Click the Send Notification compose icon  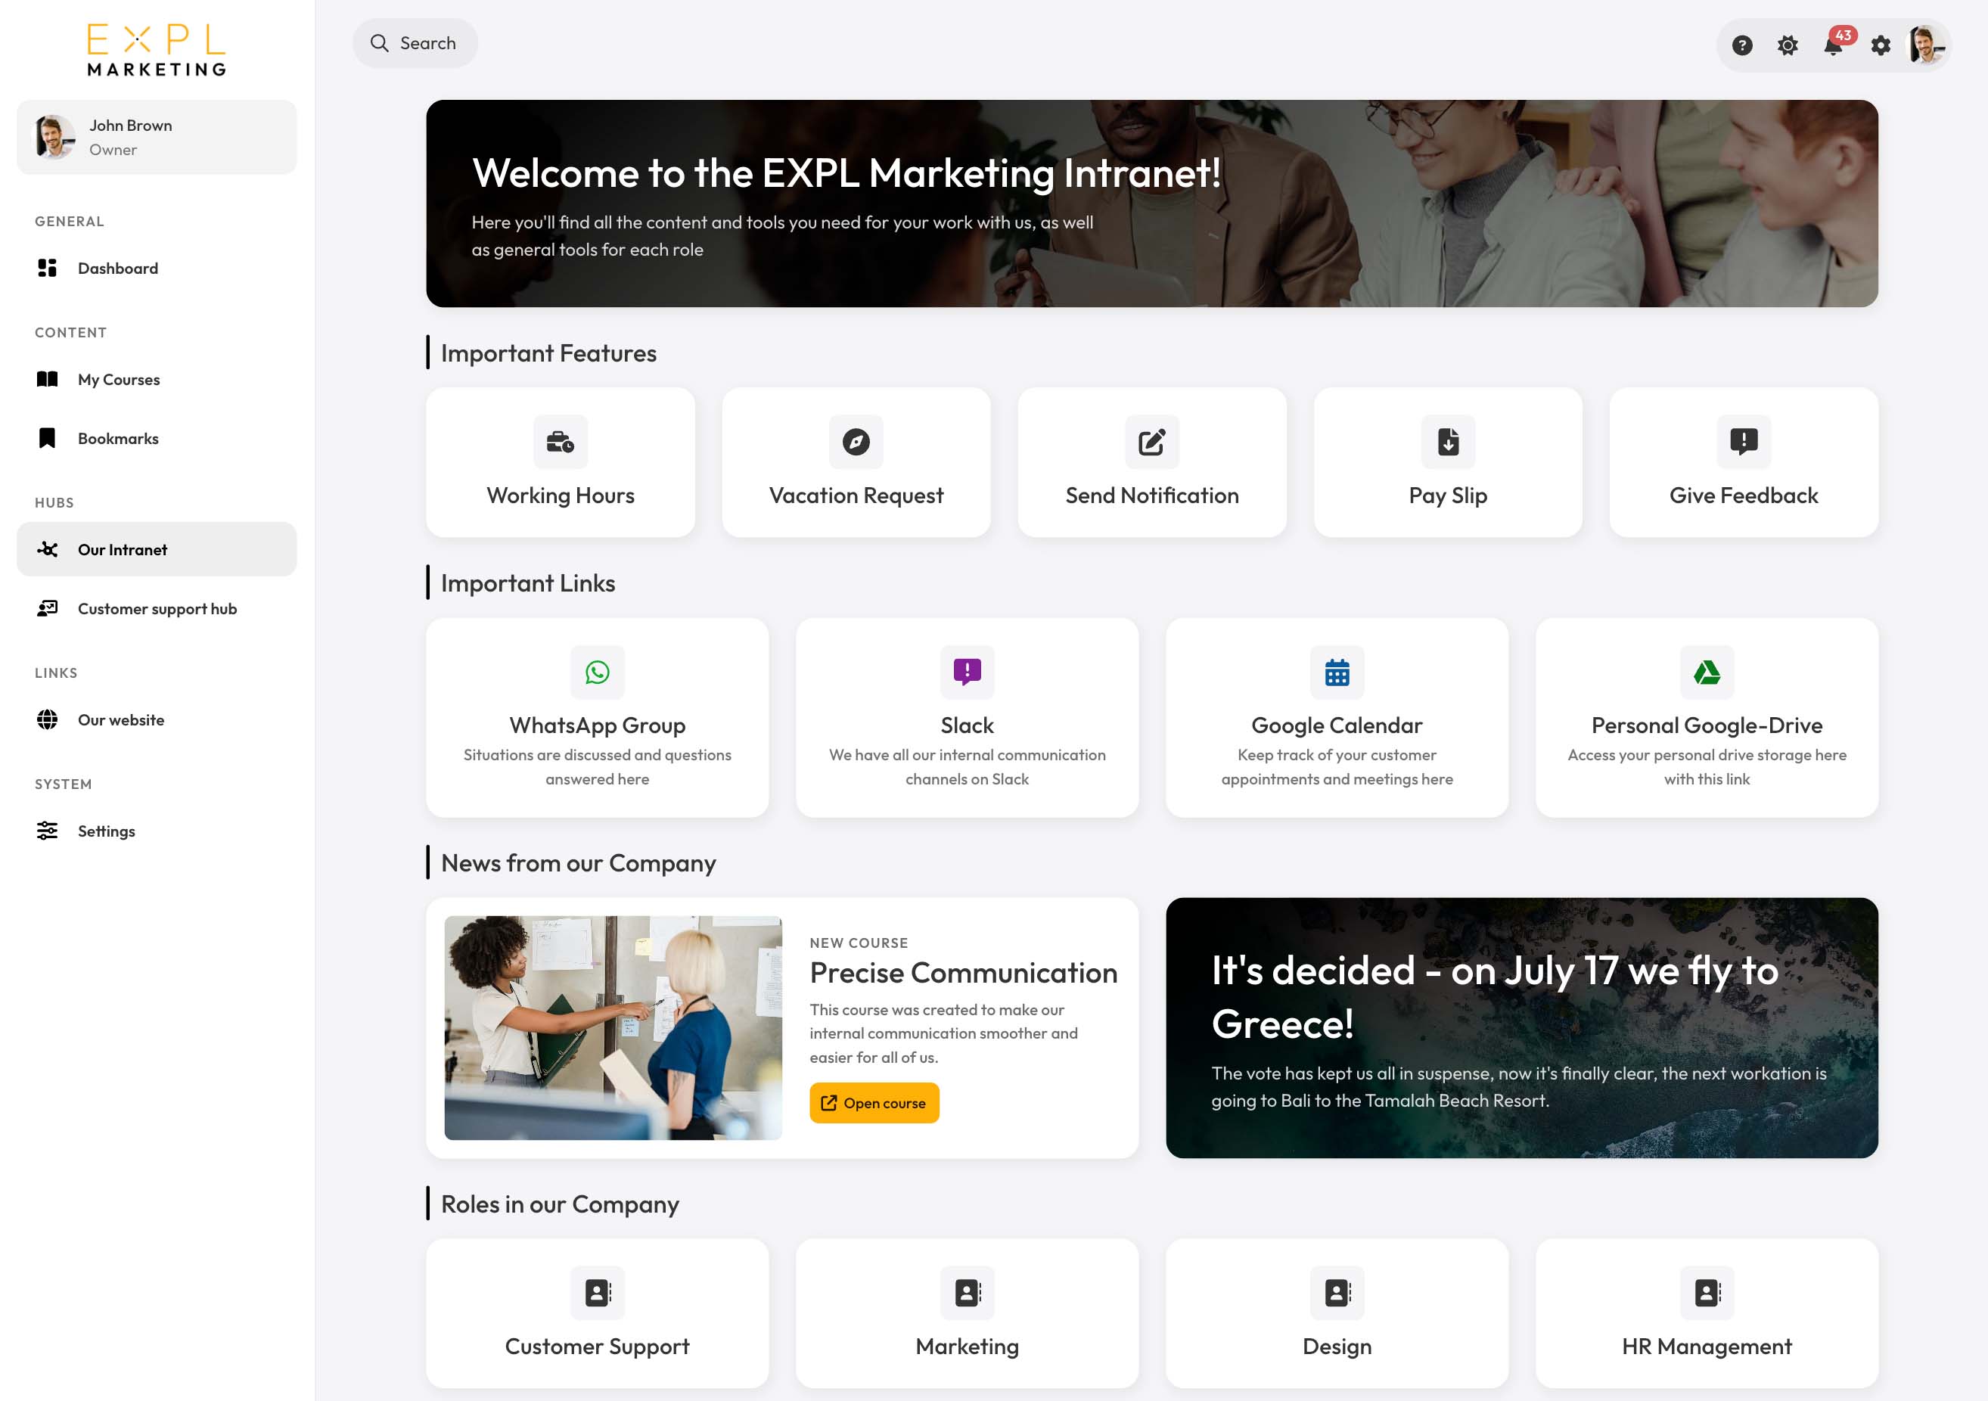pos(1151,442)
